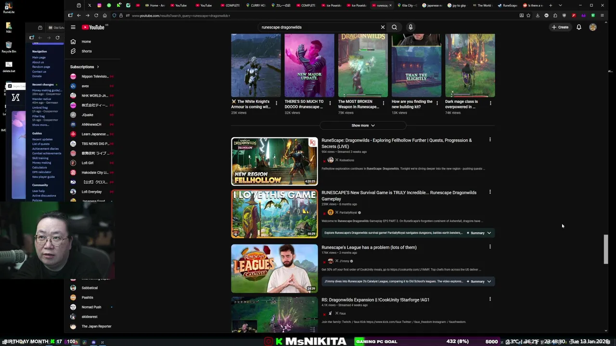Open Nippon Television subscription channel
The width and height of the screenshot is (616, 346).
pos(91,76)
